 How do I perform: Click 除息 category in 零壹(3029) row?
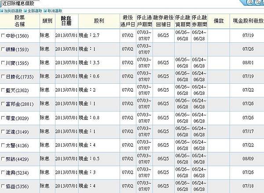coord(44,118)
